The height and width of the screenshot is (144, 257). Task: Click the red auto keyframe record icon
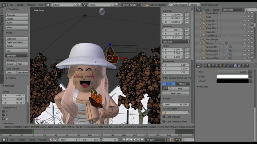point(171,140)
